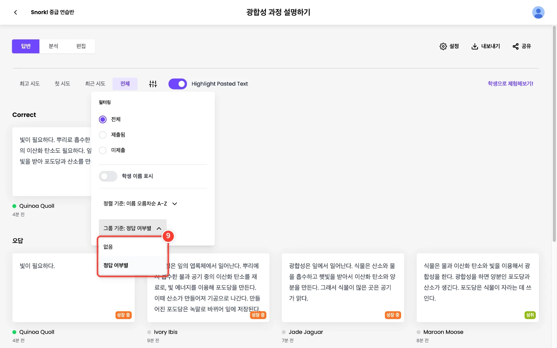
Task: Click Jade Jaguar student name
Action: pos(306,332)
